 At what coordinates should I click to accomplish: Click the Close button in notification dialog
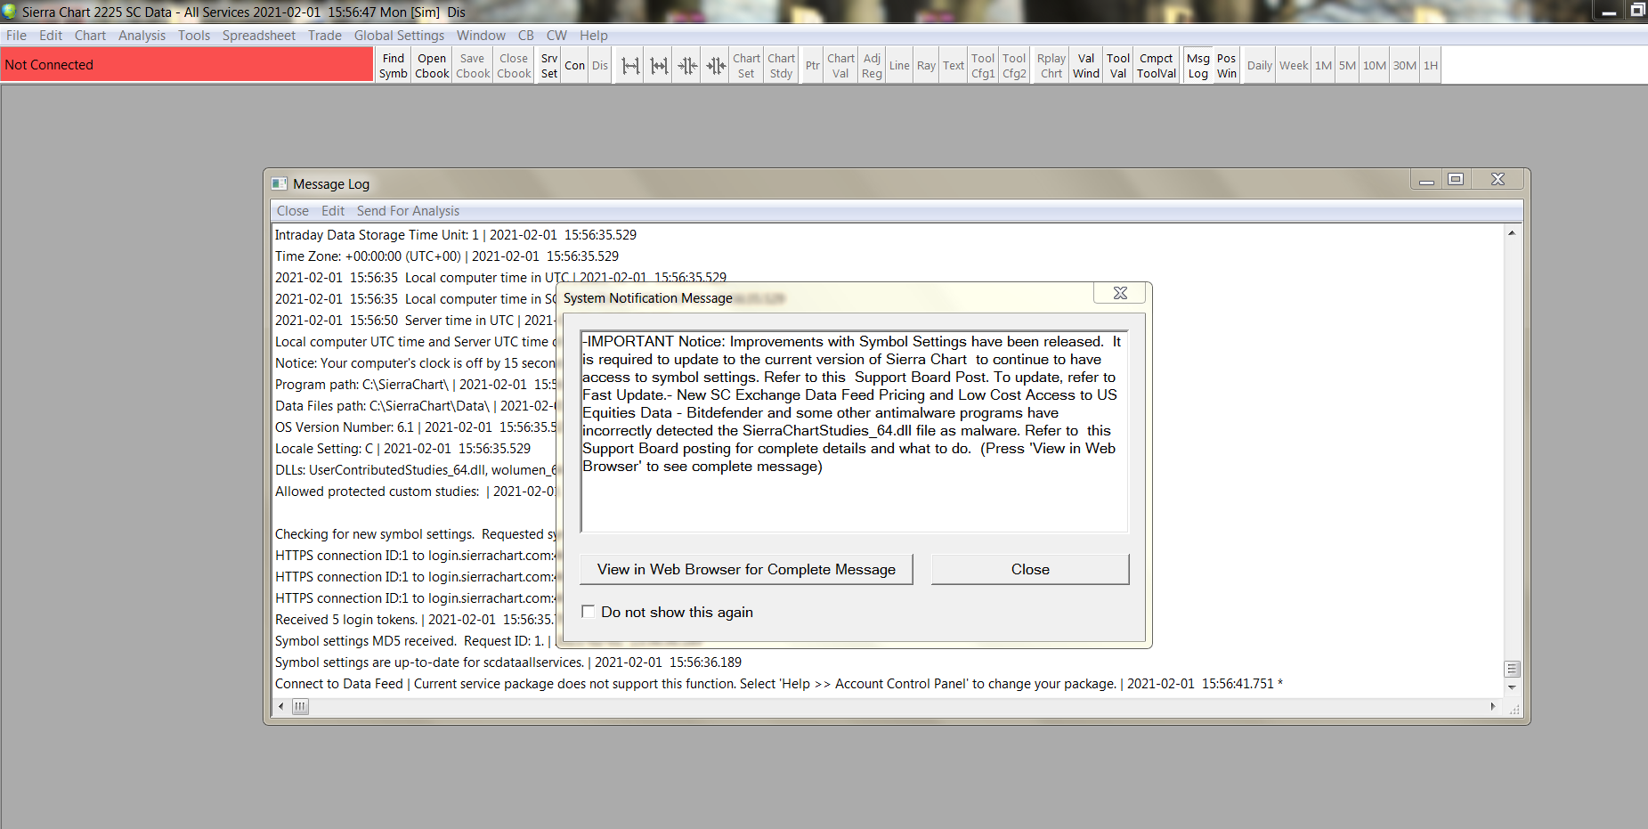click(1030, 569)
